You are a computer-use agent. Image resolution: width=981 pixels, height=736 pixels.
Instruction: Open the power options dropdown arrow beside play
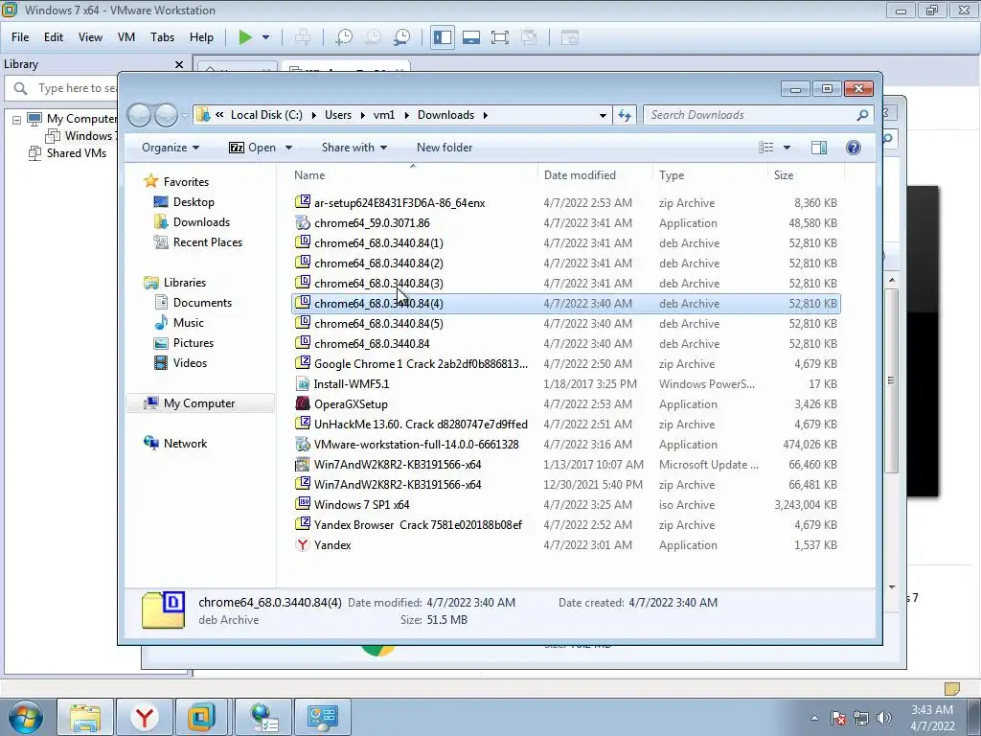pyautogui.click(x=266, y=37)
